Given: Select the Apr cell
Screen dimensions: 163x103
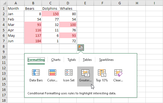Looking at the screenshot, I should pos(16,30).
